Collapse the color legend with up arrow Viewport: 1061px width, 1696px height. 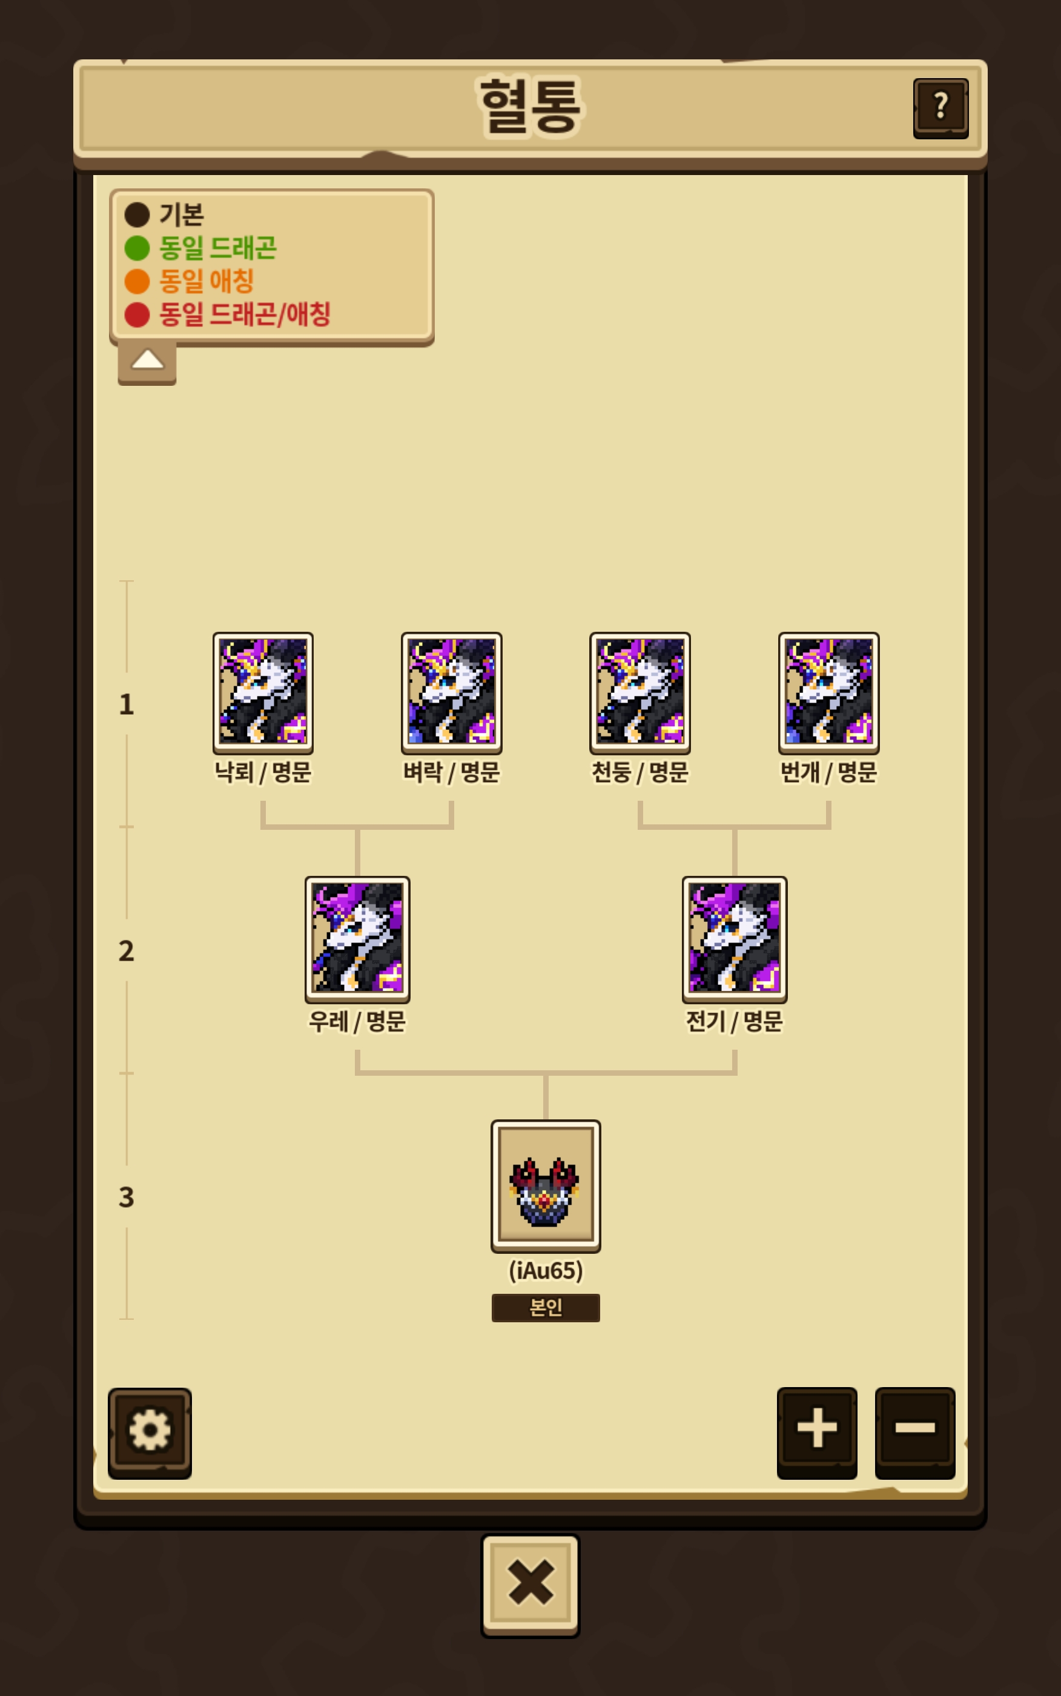pos(147,363)
